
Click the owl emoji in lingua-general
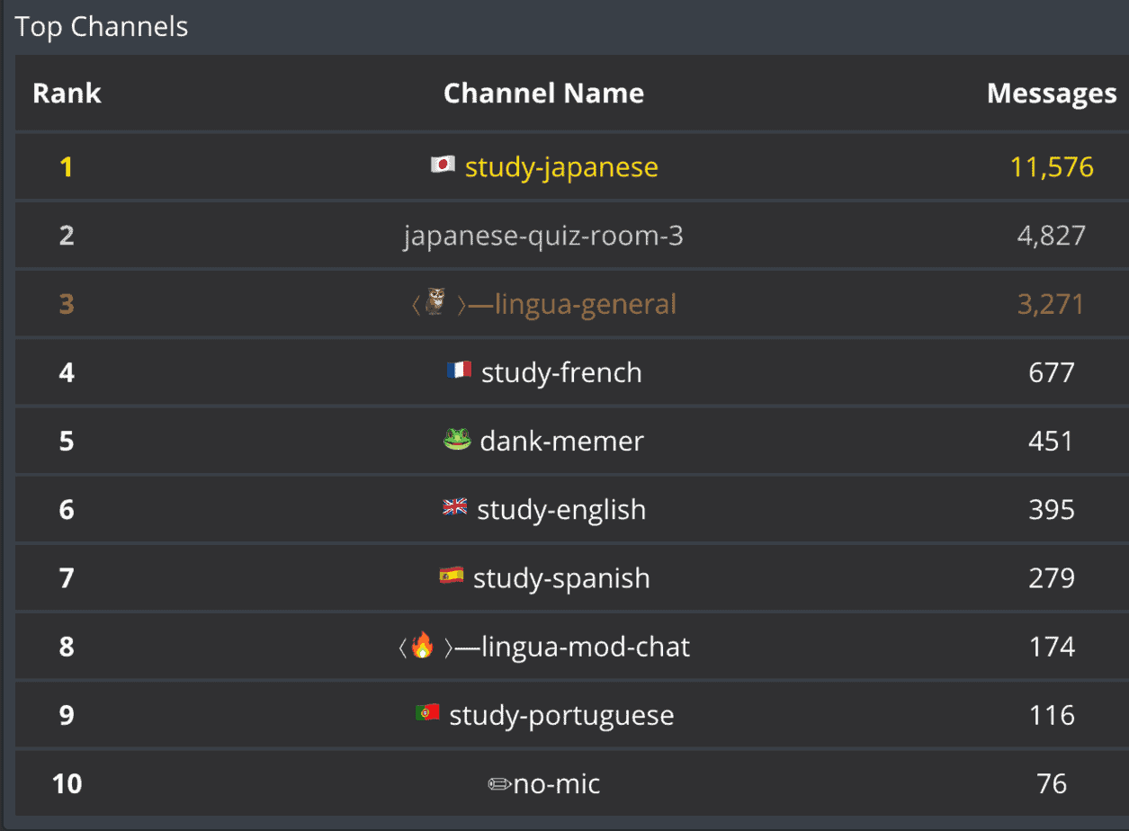(435, 301)
